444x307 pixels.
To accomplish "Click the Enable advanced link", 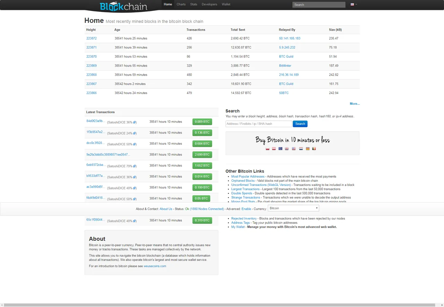I will 246,209.
